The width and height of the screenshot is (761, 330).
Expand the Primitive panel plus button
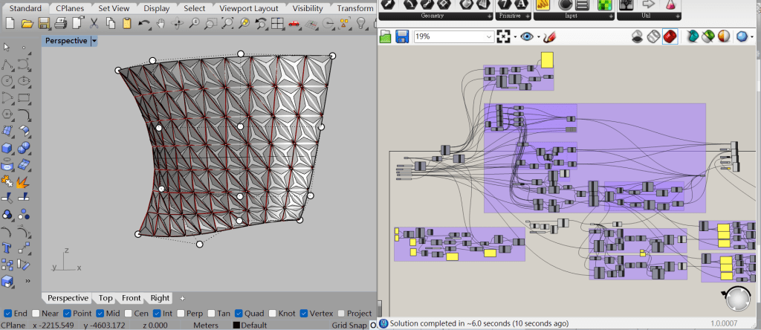pos(528,16)
